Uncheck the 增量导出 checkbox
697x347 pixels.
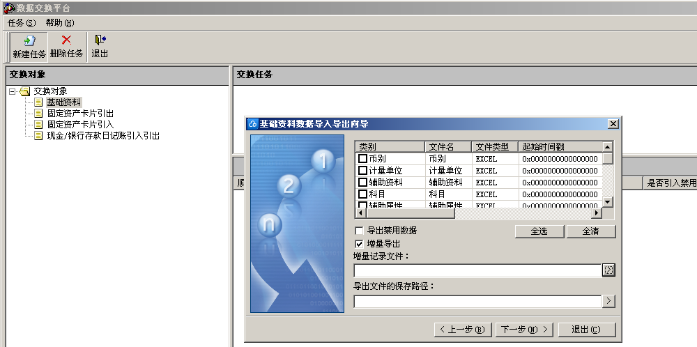(x=359, y=244)
